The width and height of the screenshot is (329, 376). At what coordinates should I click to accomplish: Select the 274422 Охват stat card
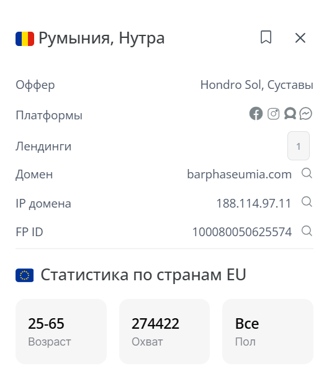[164, 331]
